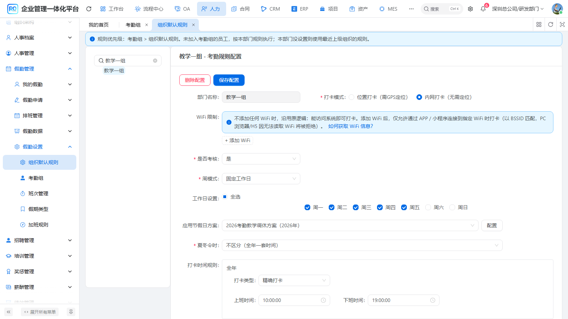The width and height of the screenshot is (568, 319).
Task: Click the 配置 button beside holiday scheme
Action: point(492,225)
